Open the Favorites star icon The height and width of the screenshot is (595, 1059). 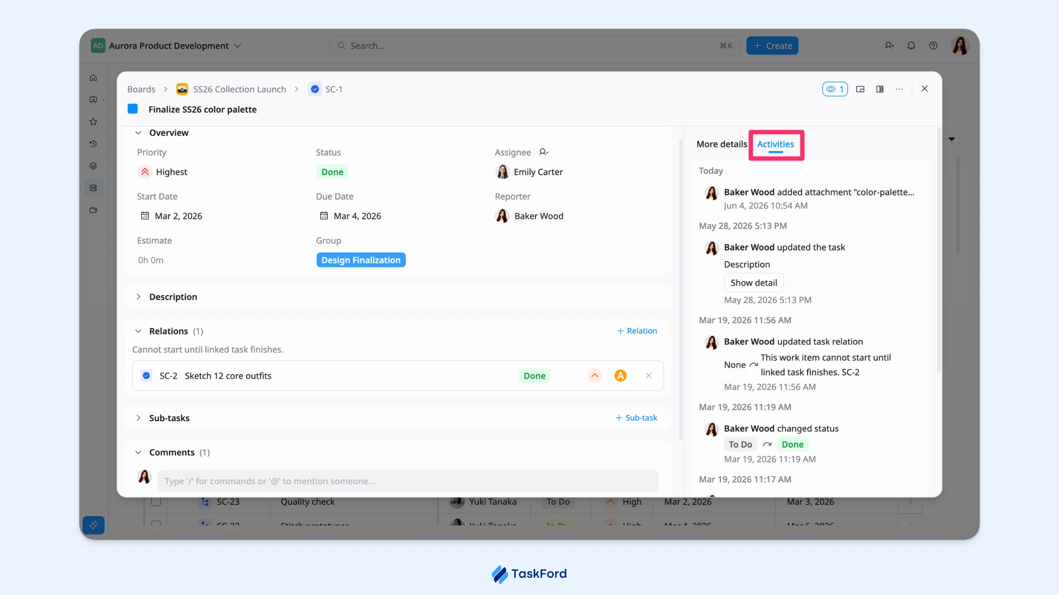pyautogui.click(x=93, y=122)
